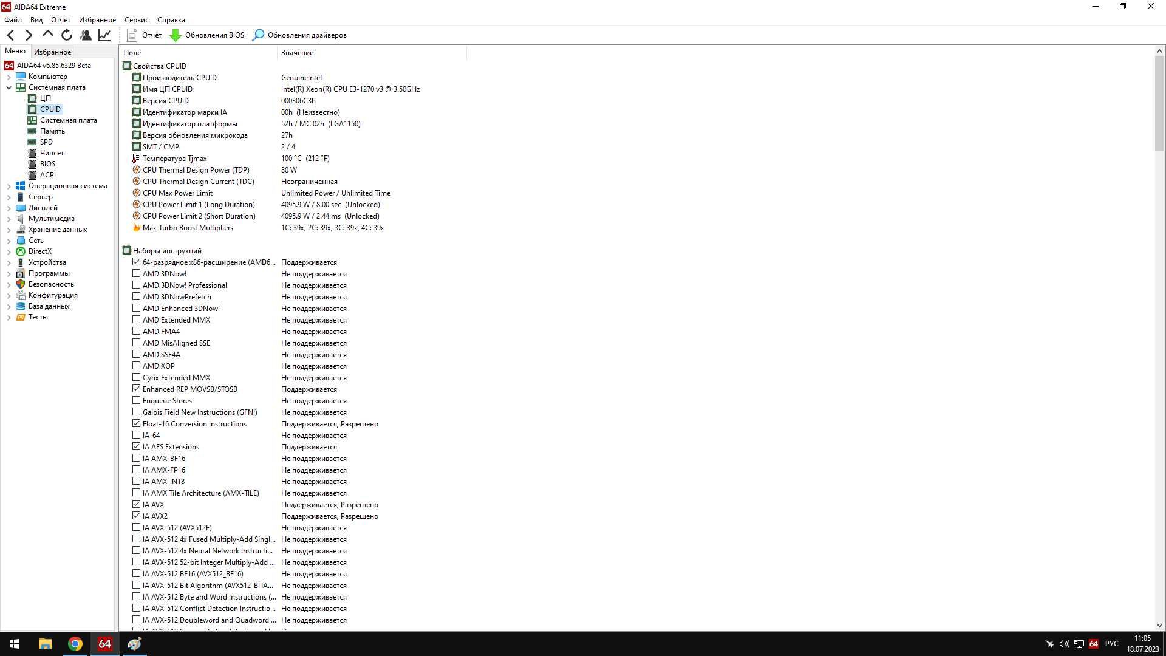Click the Безопасность shield icon
Screen dimensions: 1166x656
click(21, 284)
